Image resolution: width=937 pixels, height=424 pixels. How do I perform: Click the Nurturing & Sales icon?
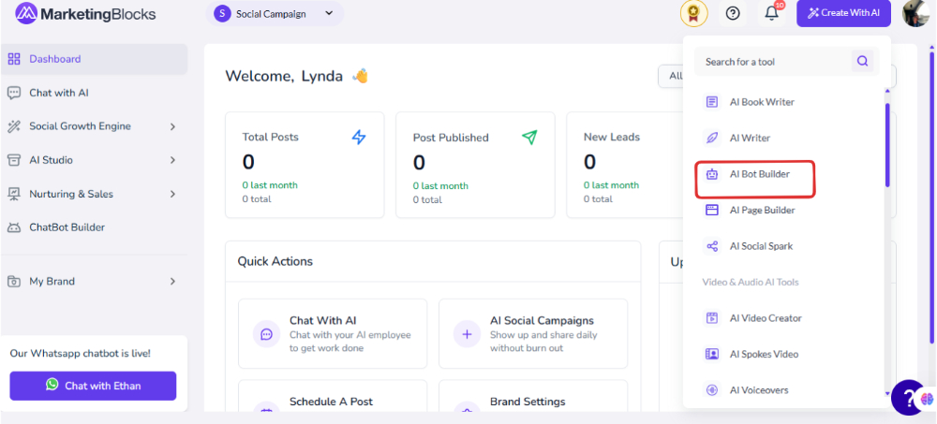(14, 194)
